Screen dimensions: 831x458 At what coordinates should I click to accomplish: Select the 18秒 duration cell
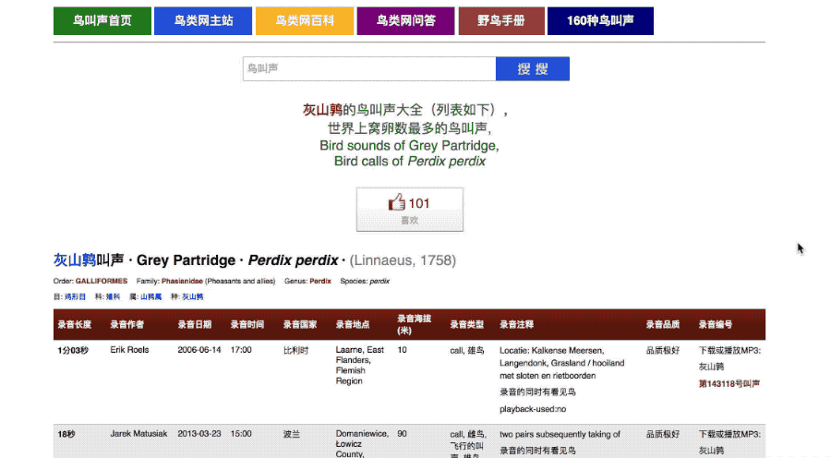[66, 434]
